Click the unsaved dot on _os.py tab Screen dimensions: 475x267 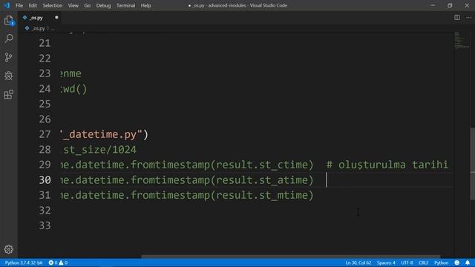click(56, 18)
